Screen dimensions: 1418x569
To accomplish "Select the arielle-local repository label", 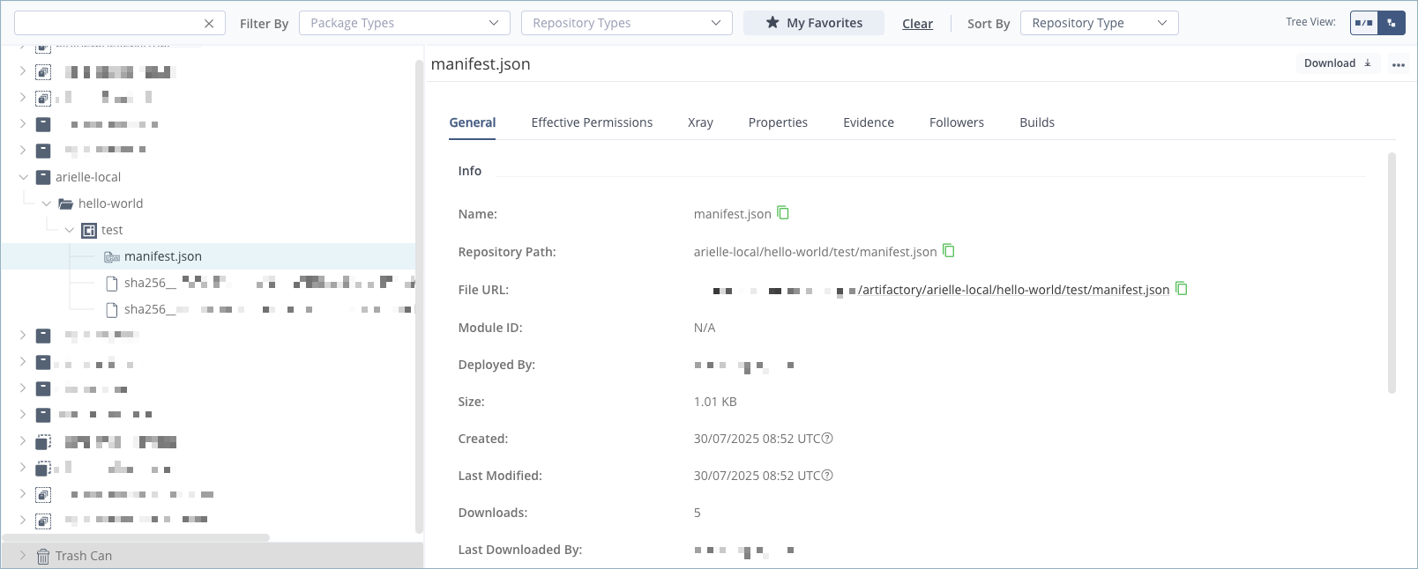I will [x=88, y=177].
